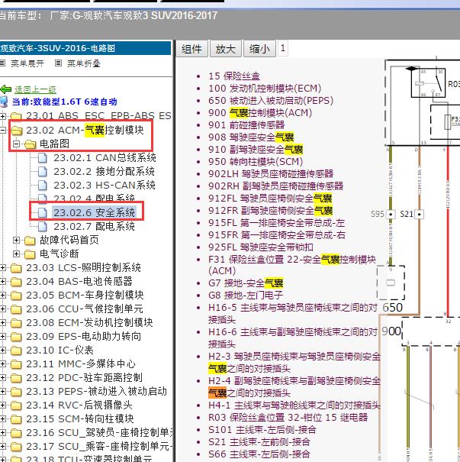Click folder icon of 23.03 LCS-照明控制系统

[x=17, y=268]
